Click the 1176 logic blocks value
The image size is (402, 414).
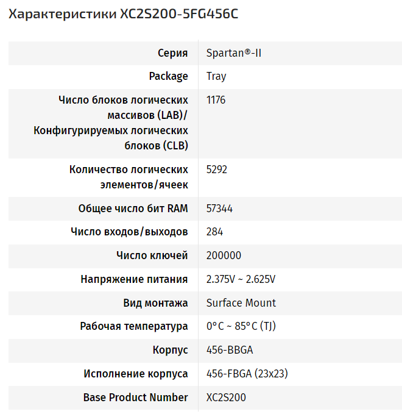(x=216, y=99)
